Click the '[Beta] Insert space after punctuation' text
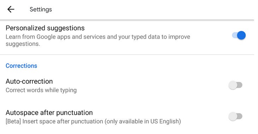The width and height of the screenshot is (258, 134). point(93,121)
